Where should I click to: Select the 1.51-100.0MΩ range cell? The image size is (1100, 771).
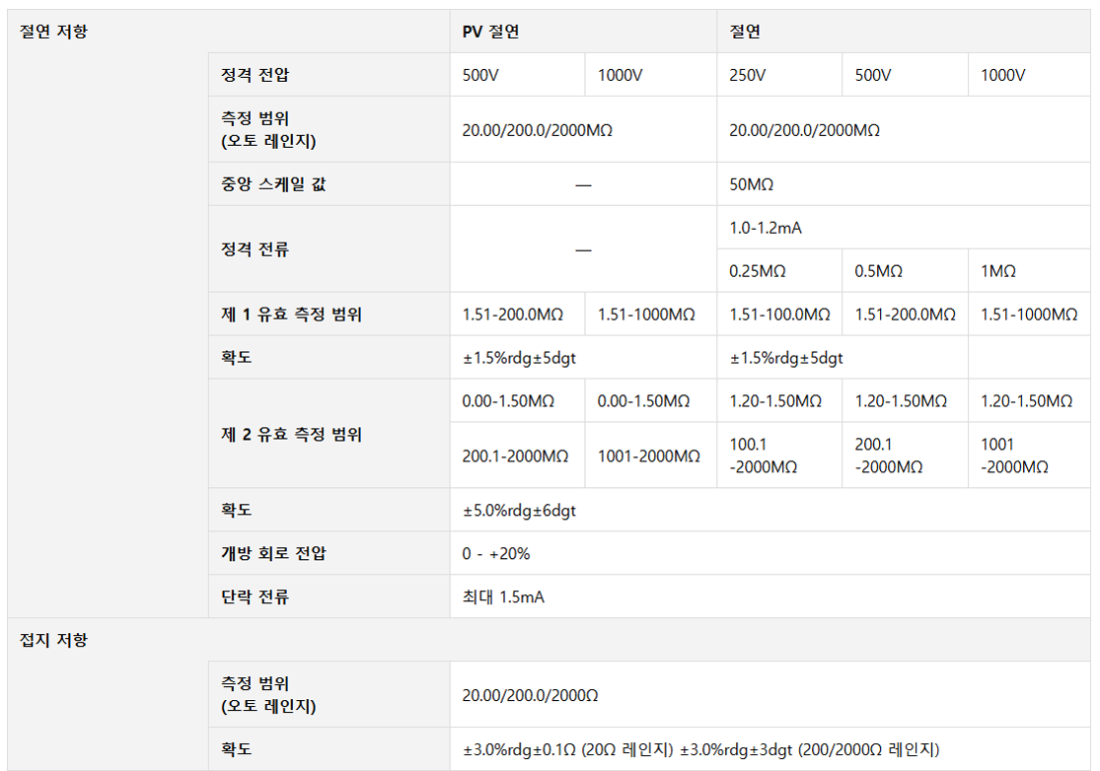(x=779, y=315)
